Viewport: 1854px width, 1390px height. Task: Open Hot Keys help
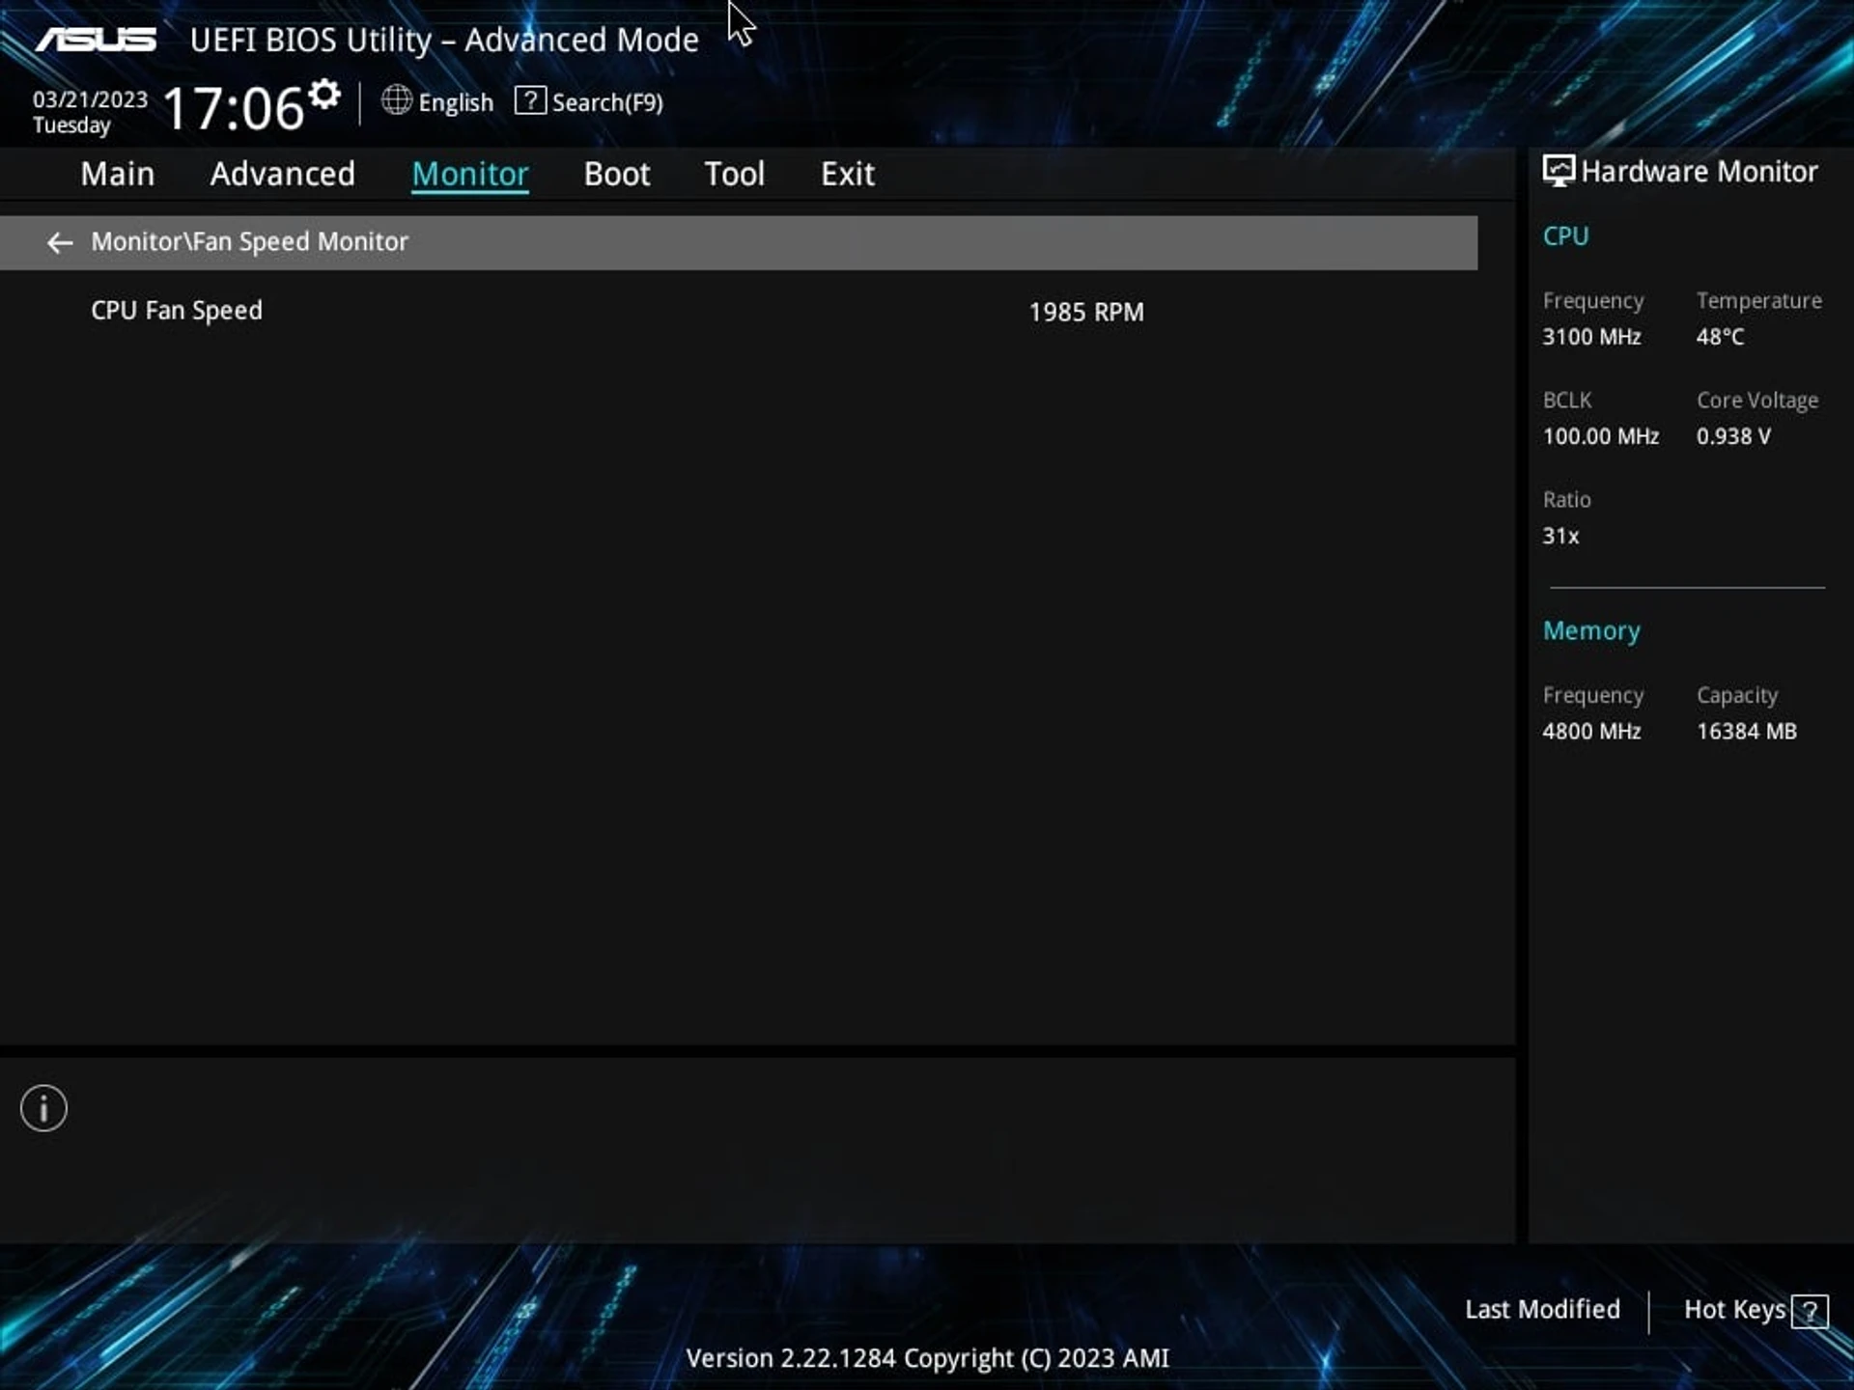pyautogui.click(x=1735, y=1310)
